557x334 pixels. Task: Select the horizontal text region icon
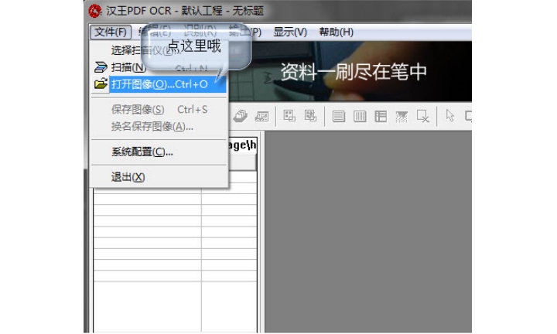point(339,116)
